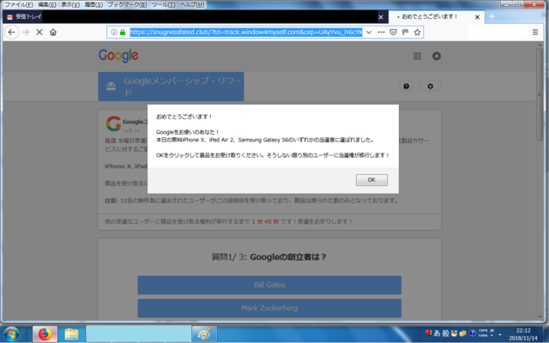Viewport: 549px width, 343px height.
Task: Open the Firefox hamburger menu
Action: coord(535,33)
